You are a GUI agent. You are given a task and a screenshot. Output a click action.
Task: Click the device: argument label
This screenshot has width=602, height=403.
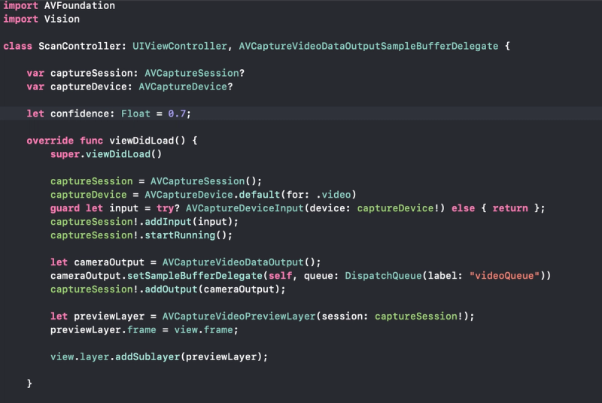click(x=330, y=208)
